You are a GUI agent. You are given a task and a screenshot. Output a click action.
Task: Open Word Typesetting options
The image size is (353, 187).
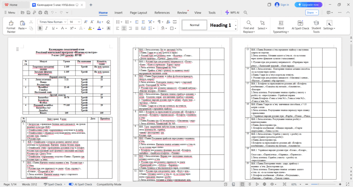[x=281, y=27]
